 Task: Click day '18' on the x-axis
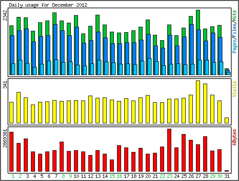[x=134, y=176]
